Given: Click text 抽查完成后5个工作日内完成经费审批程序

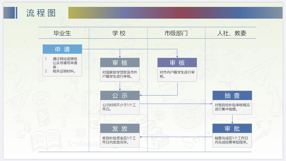Looking at the screenshot, I should (x=231, y=140).
